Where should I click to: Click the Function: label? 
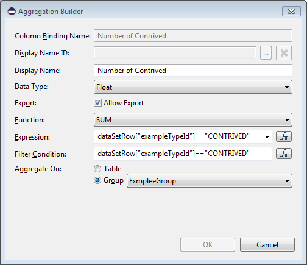click(30, 120)
